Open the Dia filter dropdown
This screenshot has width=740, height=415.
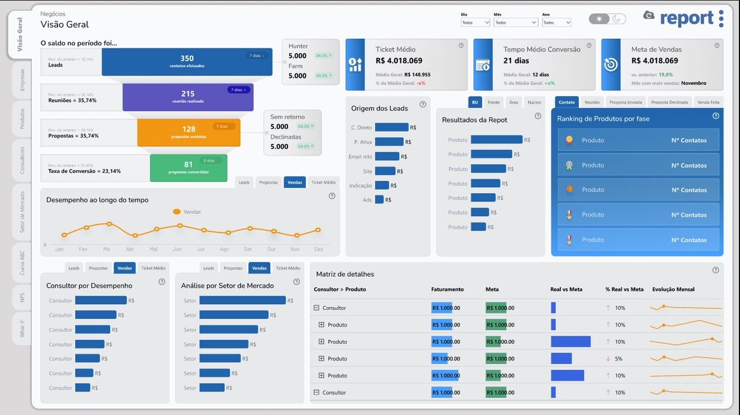pos(475,23)
